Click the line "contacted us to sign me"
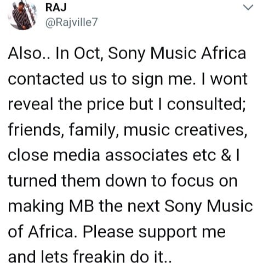 tap(128, 79)
